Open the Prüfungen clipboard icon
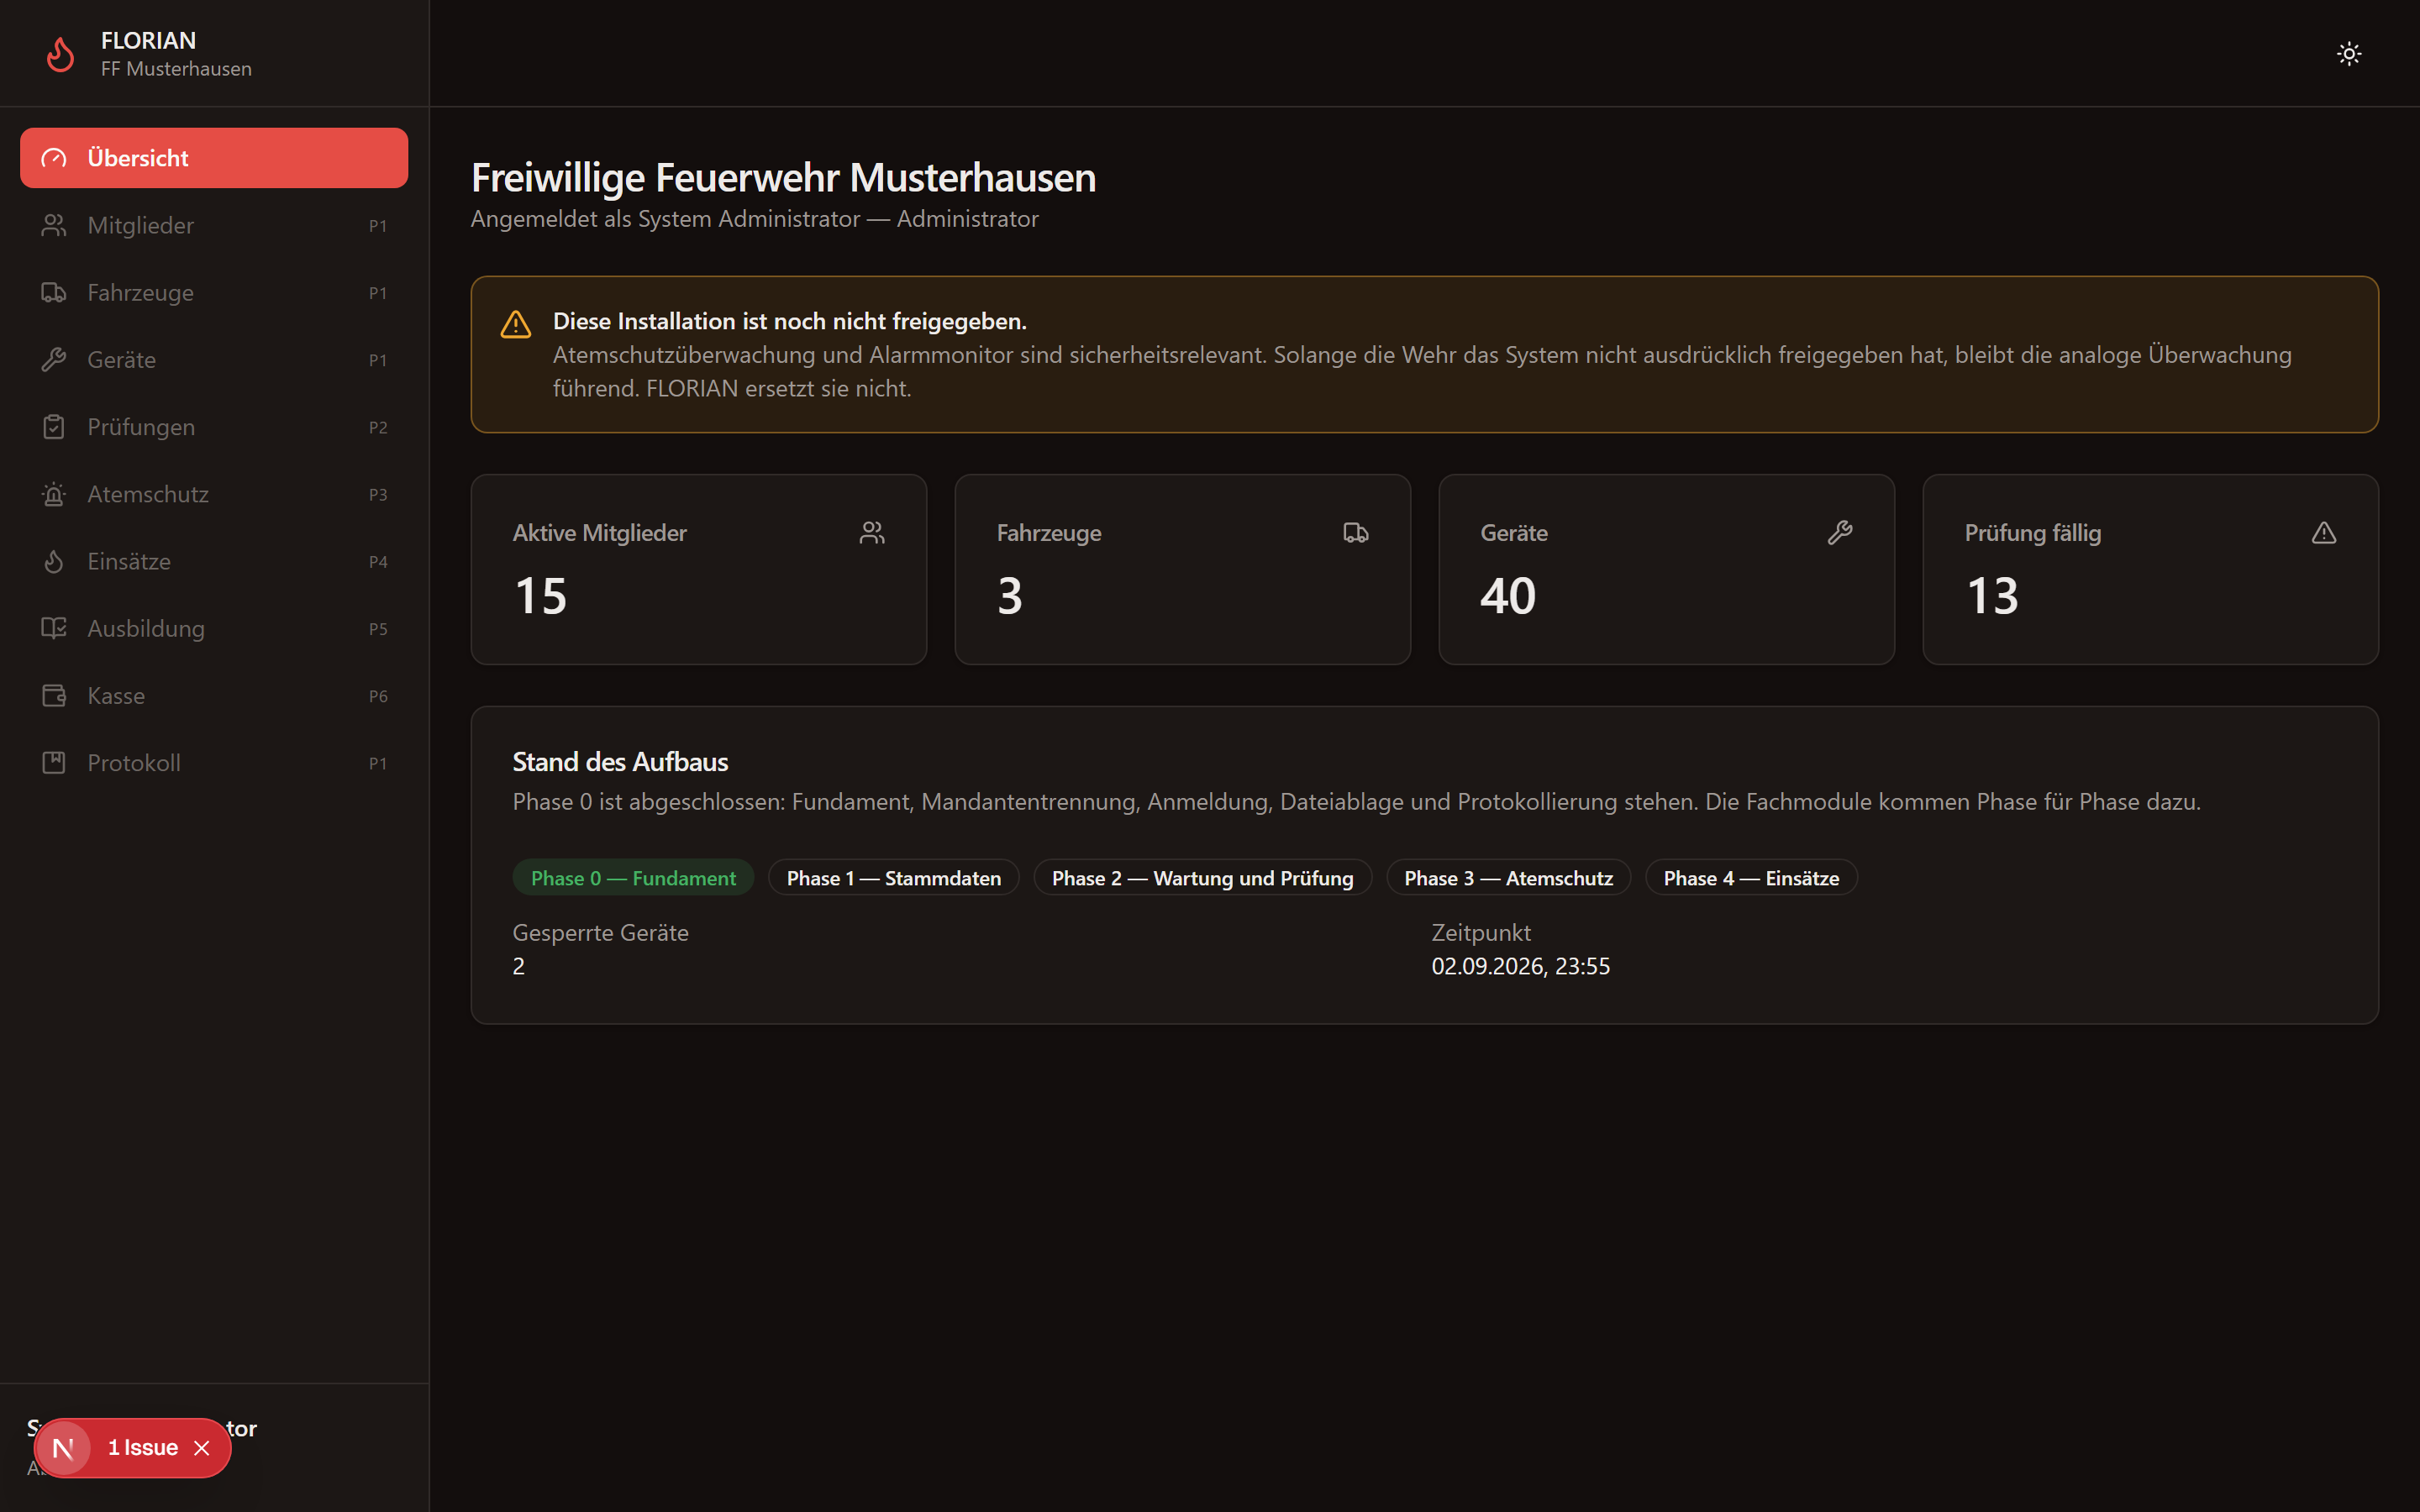This screenshot has width=2420, height=1512. (x=54, y=427)
